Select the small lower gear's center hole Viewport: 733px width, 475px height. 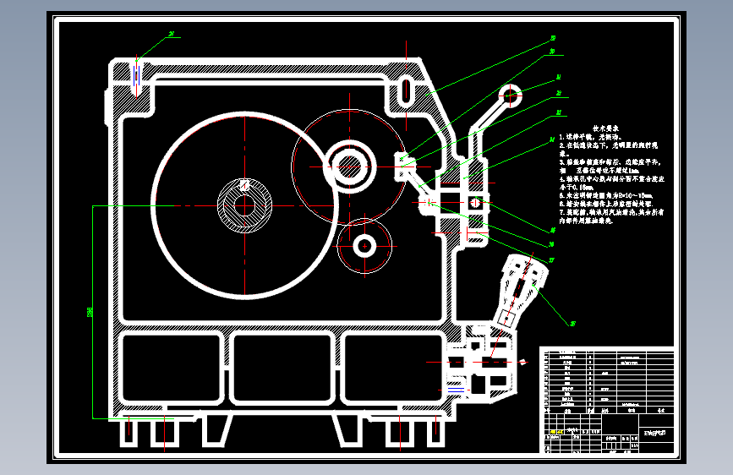pyautogui.click(x=364, y=246)
